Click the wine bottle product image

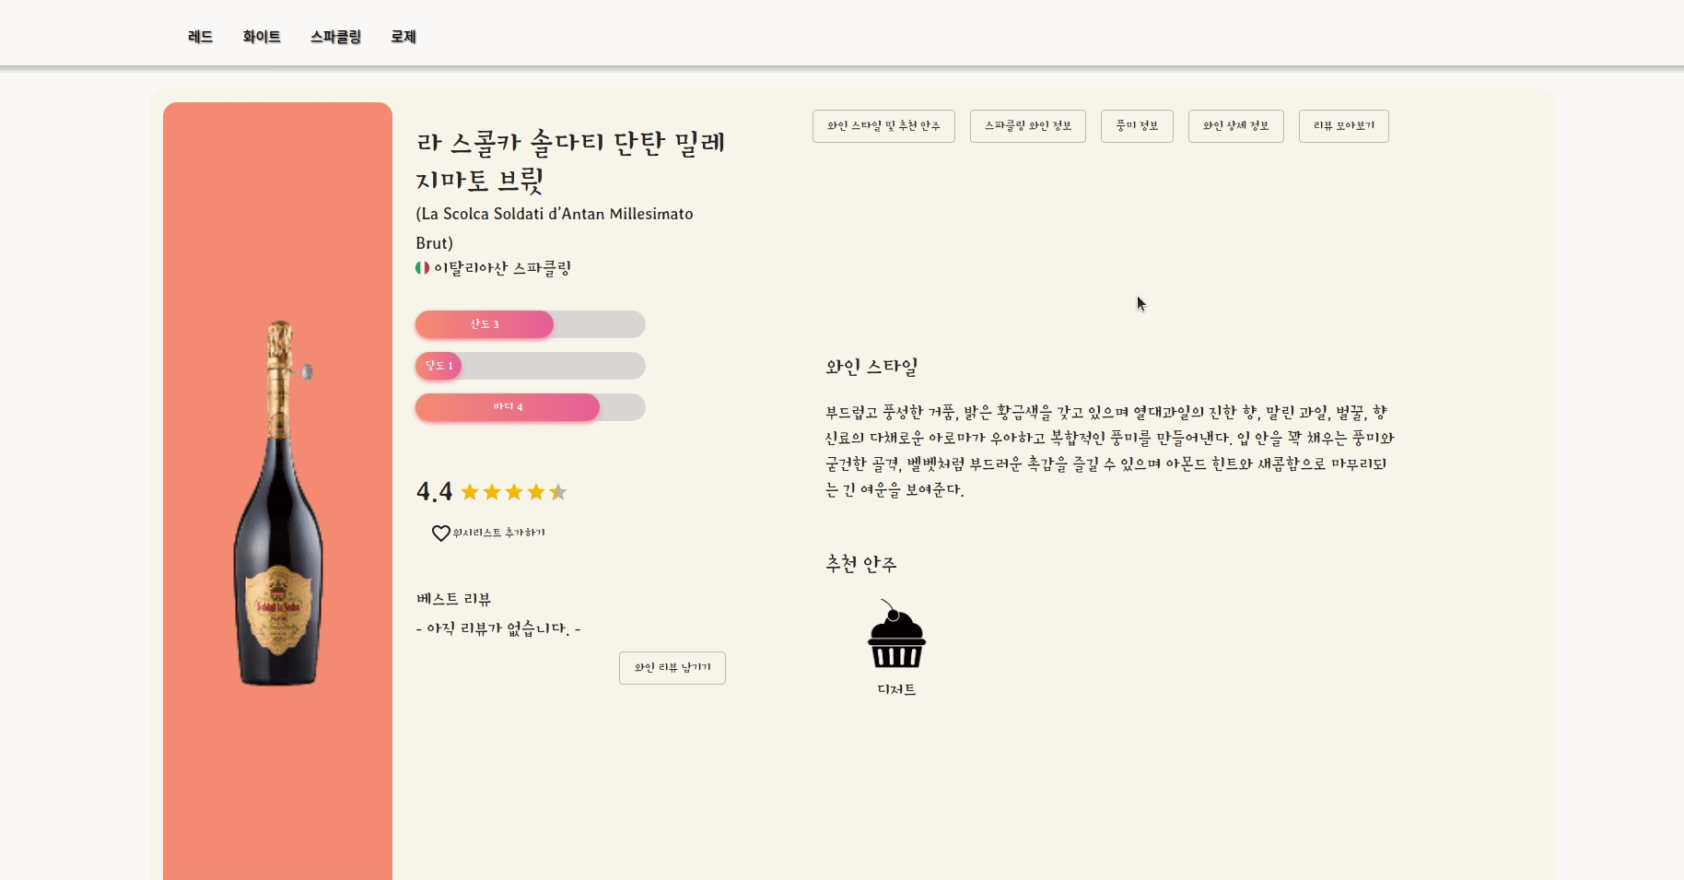278,503
